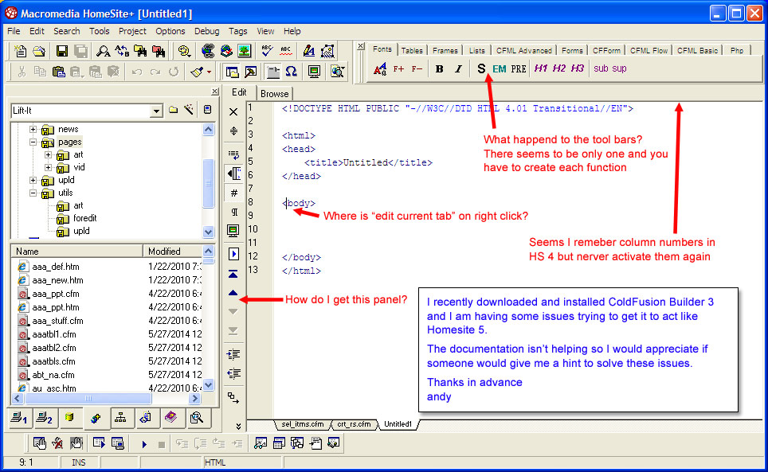Click the Open file folder icon
The width and height of the screenshot is (768, 472).
pos(39,51)
